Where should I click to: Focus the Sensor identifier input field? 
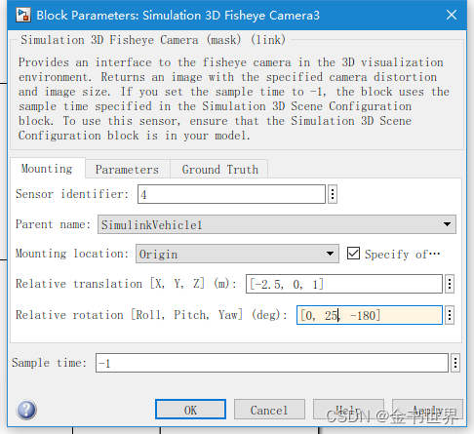tap(231, 194)
